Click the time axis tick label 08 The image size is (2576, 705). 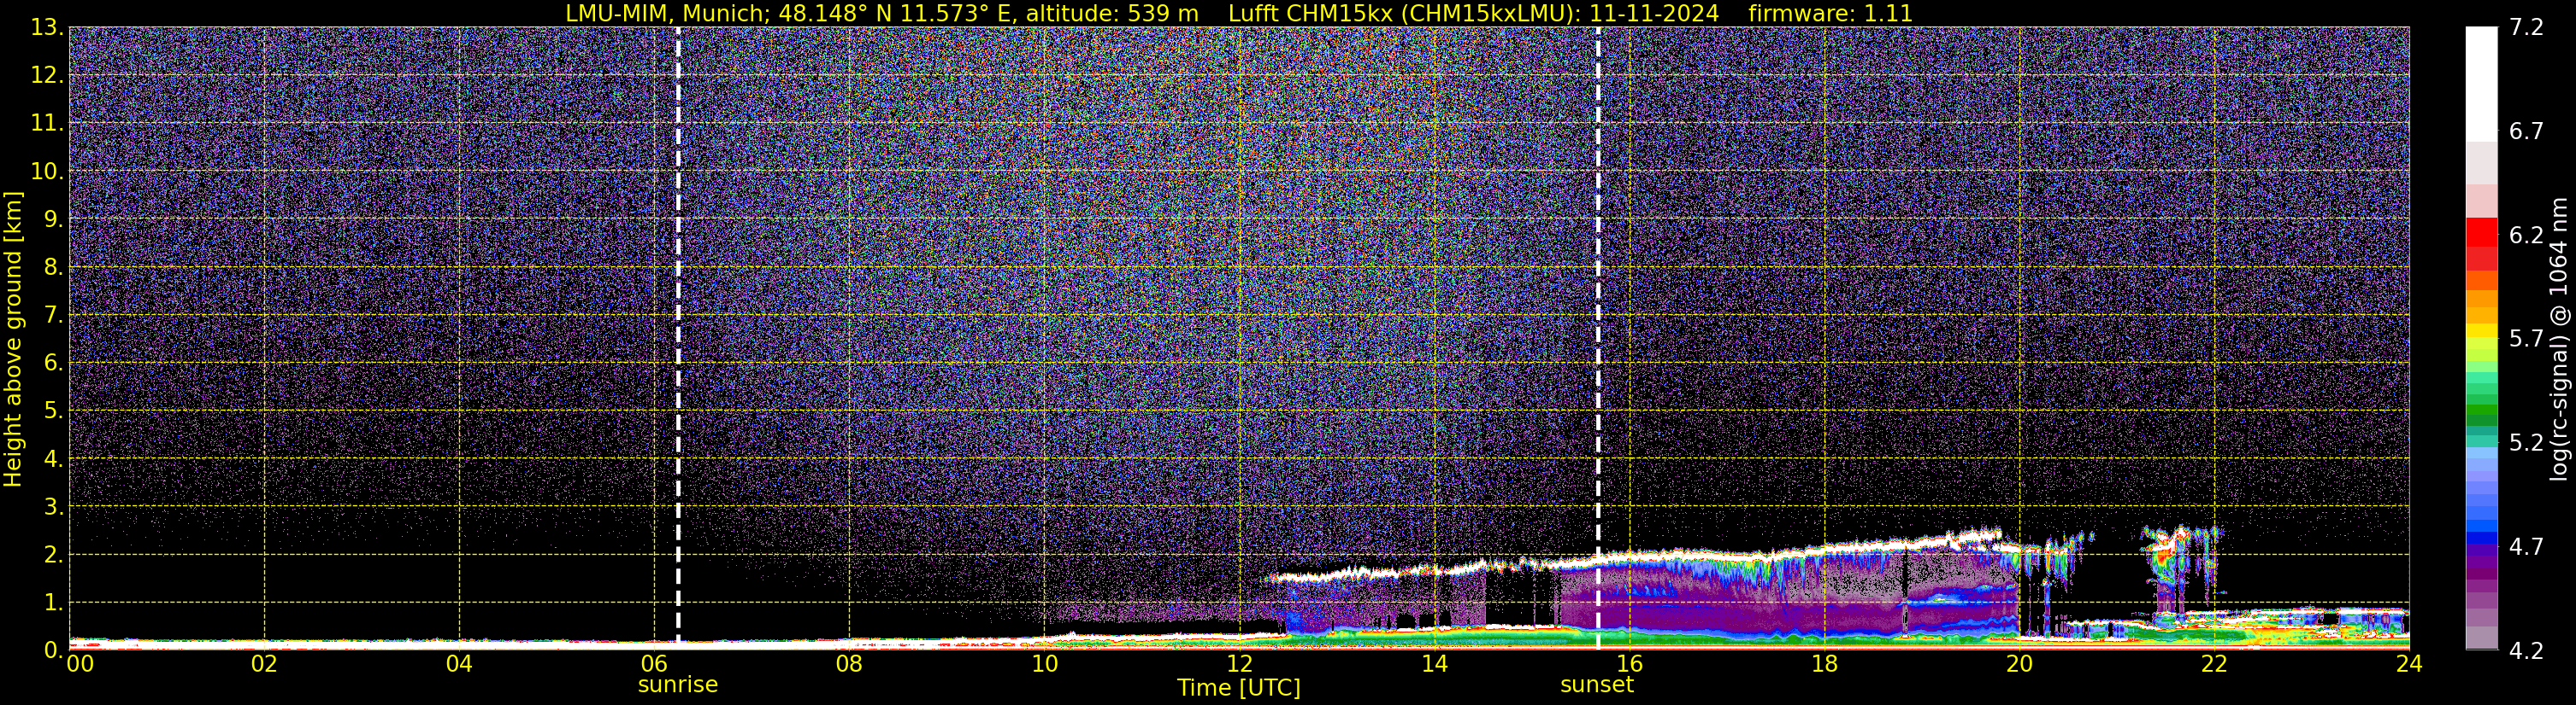point(849,664)
